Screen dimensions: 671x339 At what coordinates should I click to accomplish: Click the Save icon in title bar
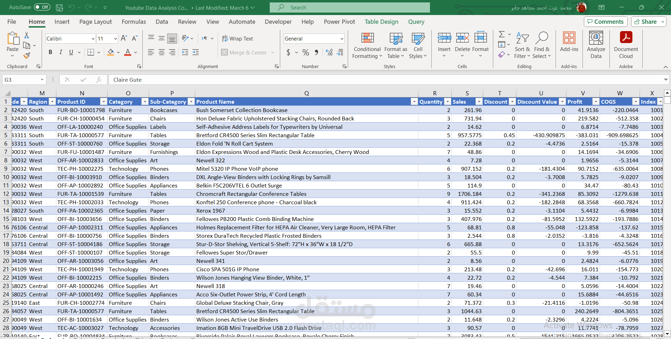click(59, 7)
